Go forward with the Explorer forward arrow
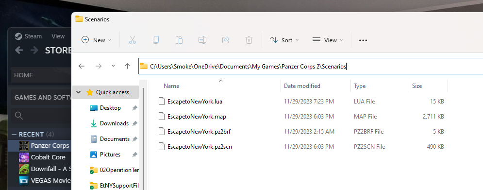The image size is (483, 190). pyautogui.click(x=99, y=66)
